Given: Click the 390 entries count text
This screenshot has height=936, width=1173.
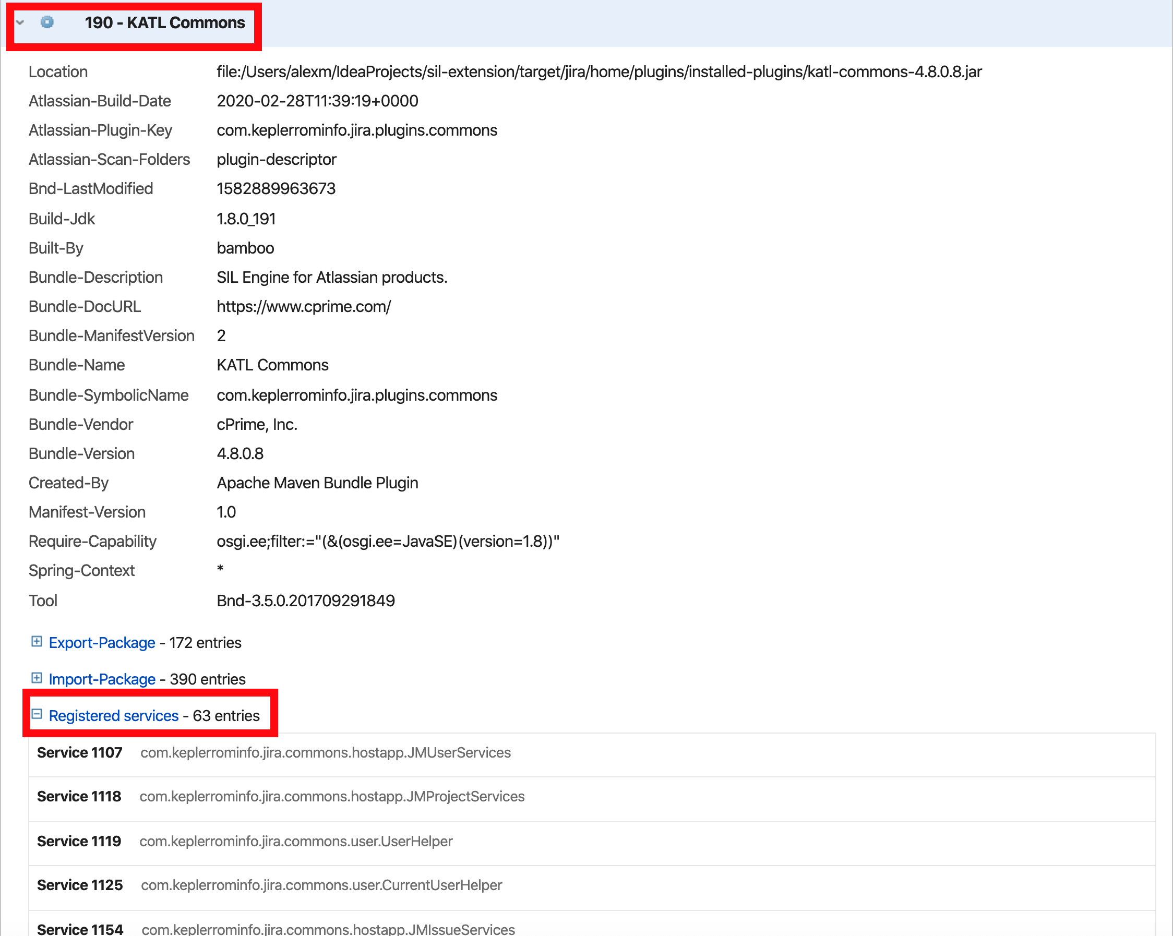Looking at the screenshot, I should (x=208, y=679).
